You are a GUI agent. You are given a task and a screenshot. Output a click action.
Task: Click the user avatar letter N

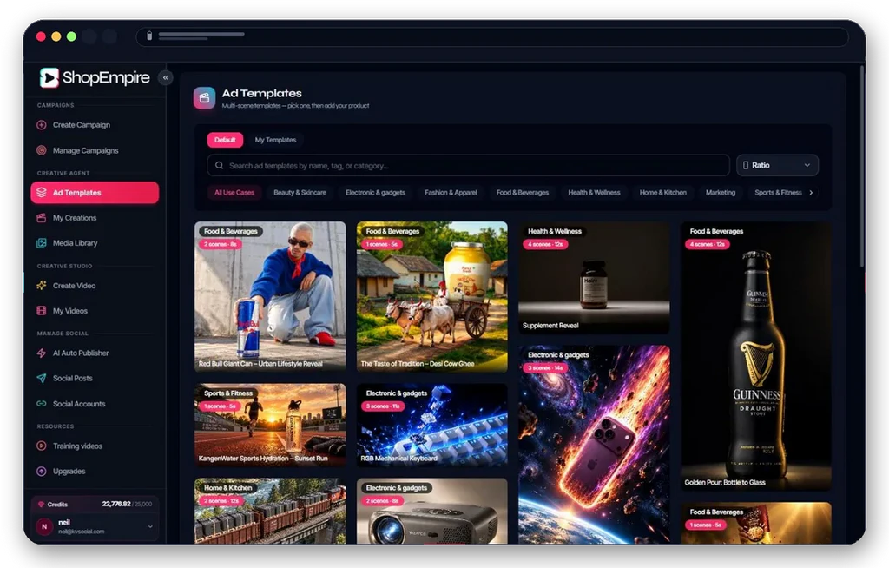pyautogui.click(x=44, y=526)
